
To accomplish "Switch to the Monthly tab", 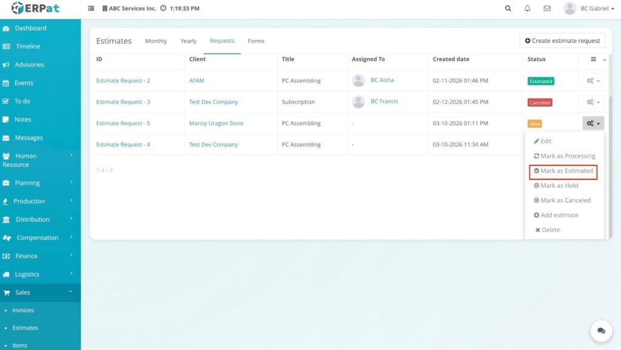I will point(156,41).
